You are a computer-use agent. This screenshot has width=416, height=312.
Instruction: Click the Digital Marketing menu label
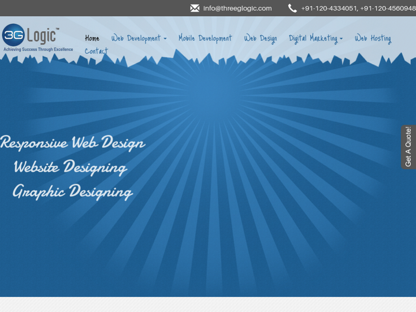313,39
